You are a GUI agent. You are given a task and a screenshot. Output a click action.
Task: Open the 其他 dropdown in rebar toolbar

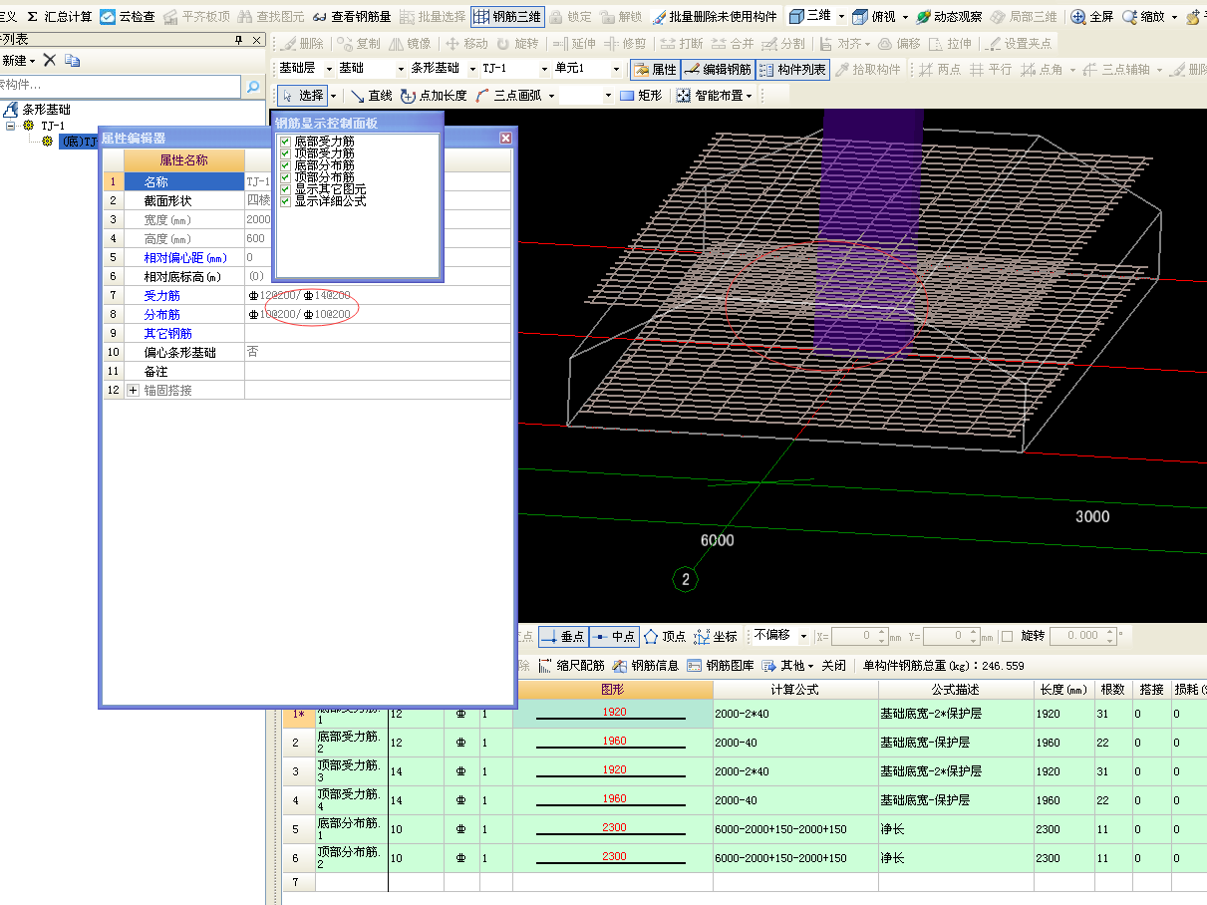point(788,666)
